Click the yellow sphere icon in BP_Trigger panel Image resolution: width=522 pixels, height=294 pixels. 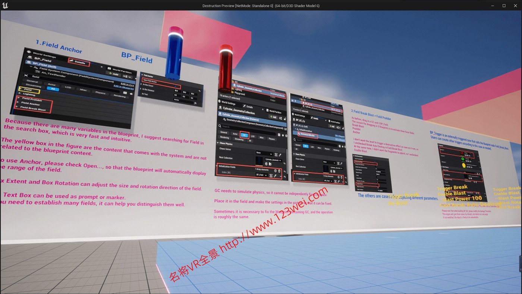tap(463, 165)
